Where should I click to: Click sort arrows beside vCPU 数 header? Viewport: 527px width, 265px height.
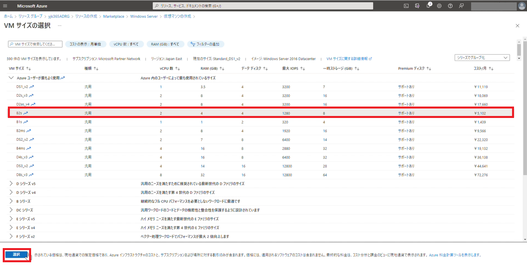click(x=178, y=69)
